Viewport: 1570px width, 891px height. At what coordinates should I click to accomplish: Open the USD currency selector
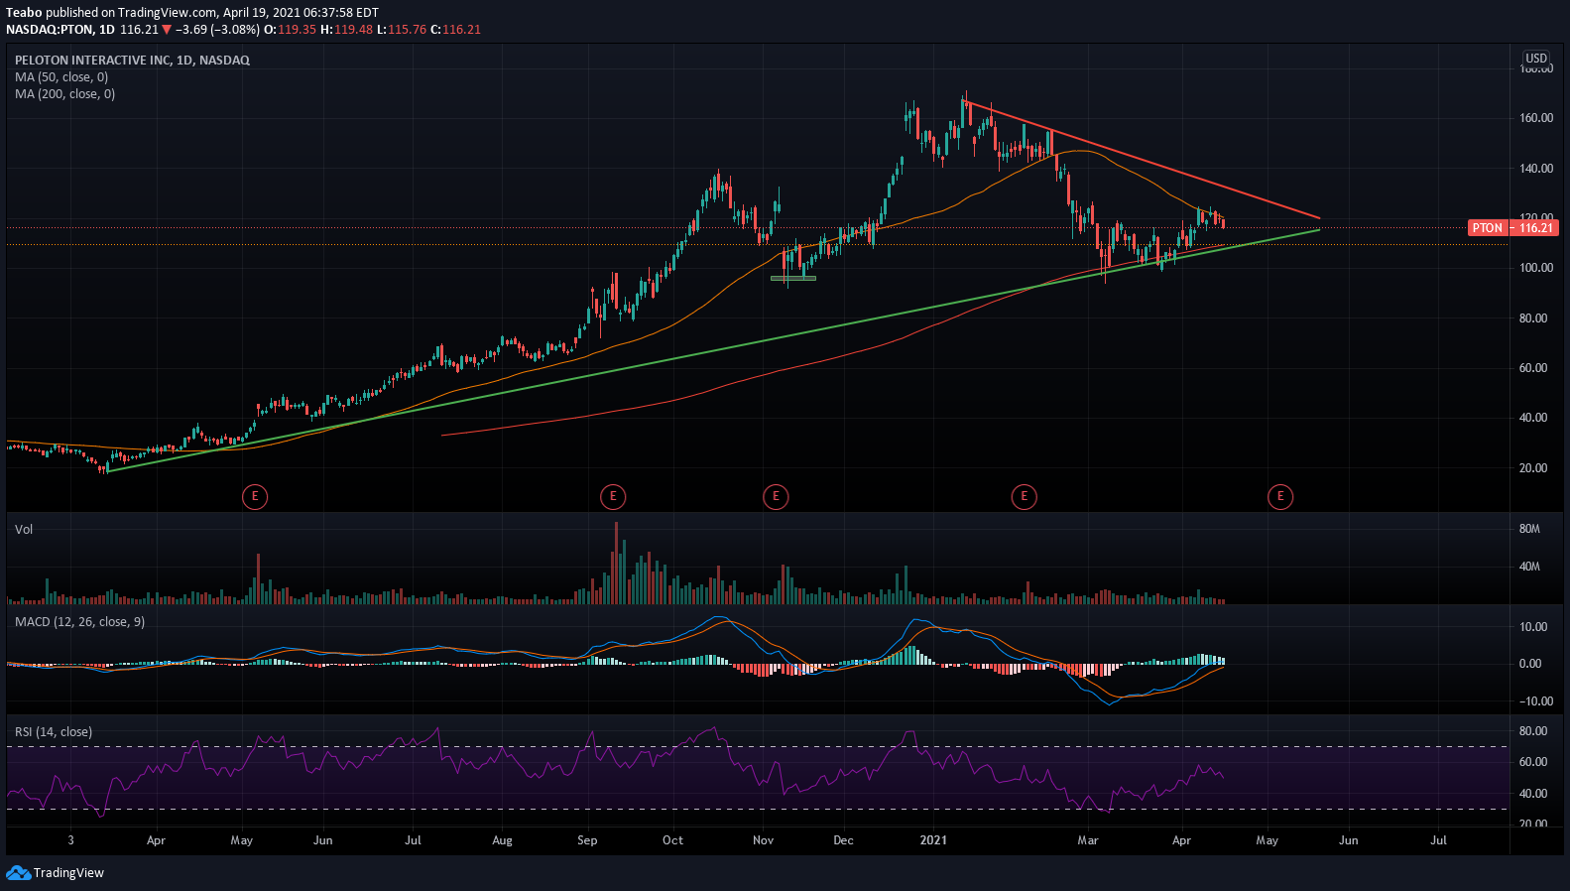point(1536,59)
